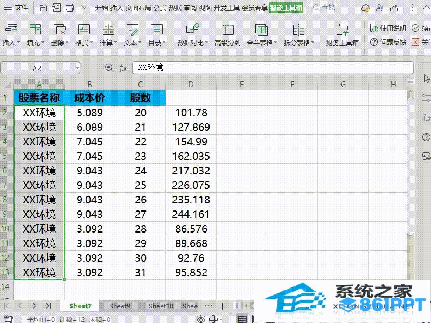The image size is (431, 323).
Task: Open the 审阅 tab
Action: point(190,8)
